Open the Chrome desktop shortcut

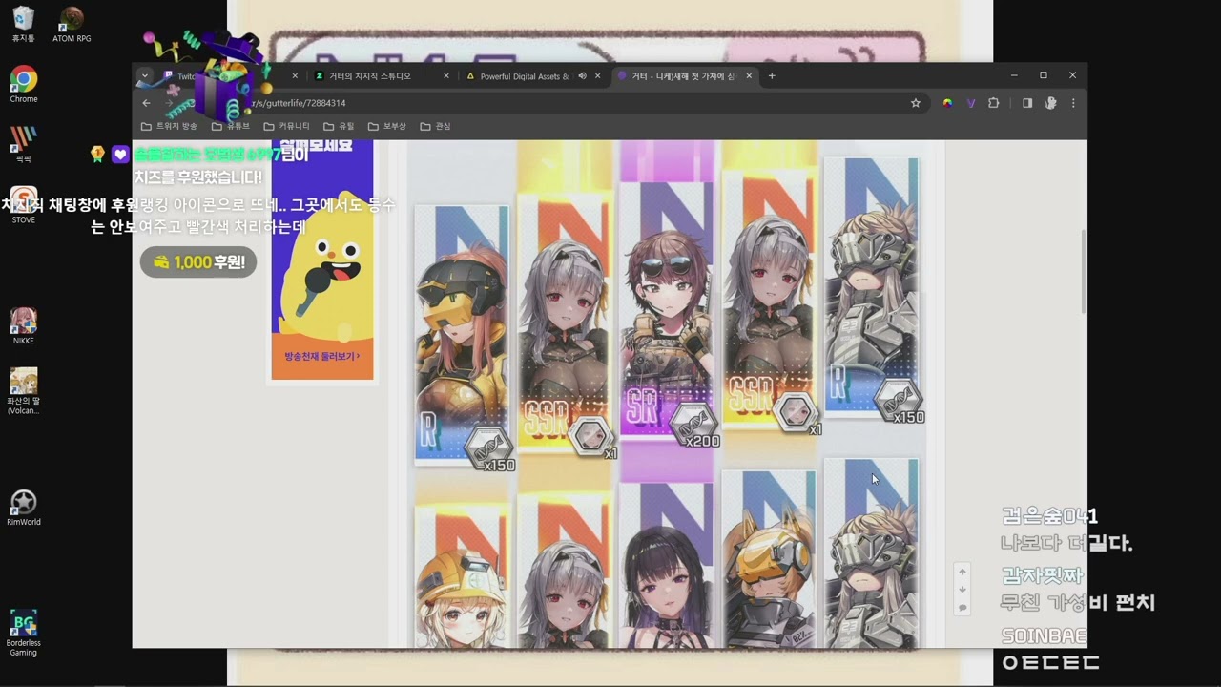24,85
